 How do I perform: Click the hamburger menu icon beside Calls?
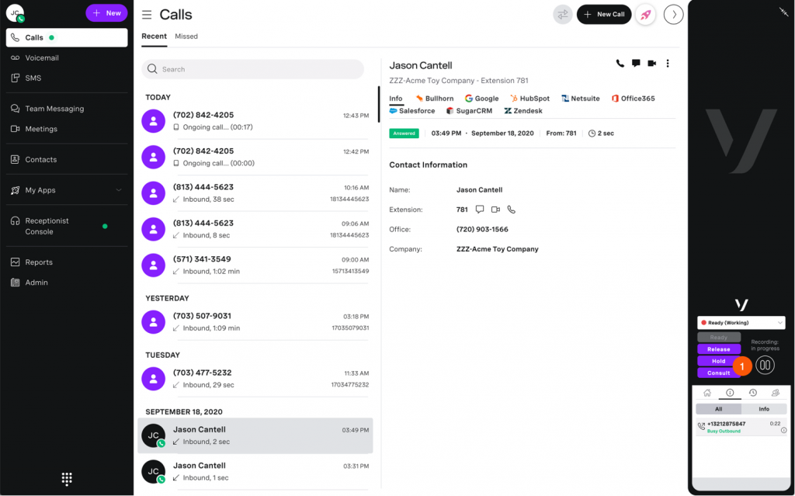[x=147, y=15]
